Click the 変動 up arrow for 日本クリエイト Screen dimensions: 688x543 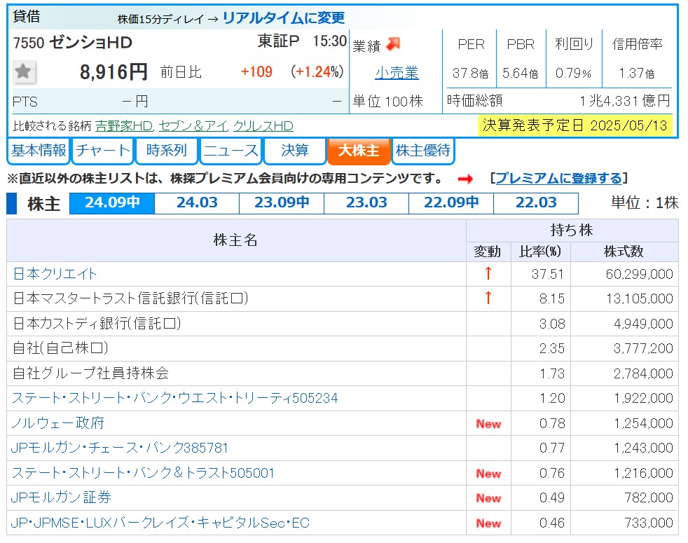(488, 273)
